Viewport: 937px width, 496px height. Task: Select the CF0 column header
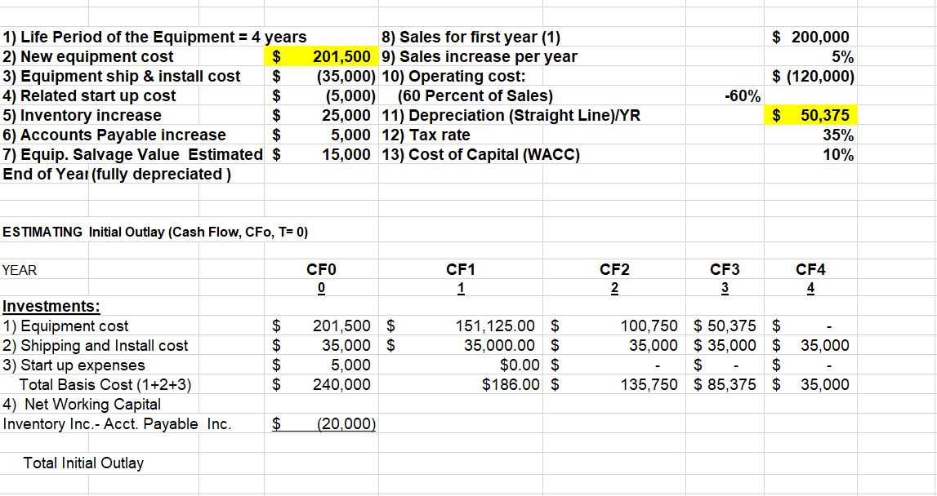[319, 270]
